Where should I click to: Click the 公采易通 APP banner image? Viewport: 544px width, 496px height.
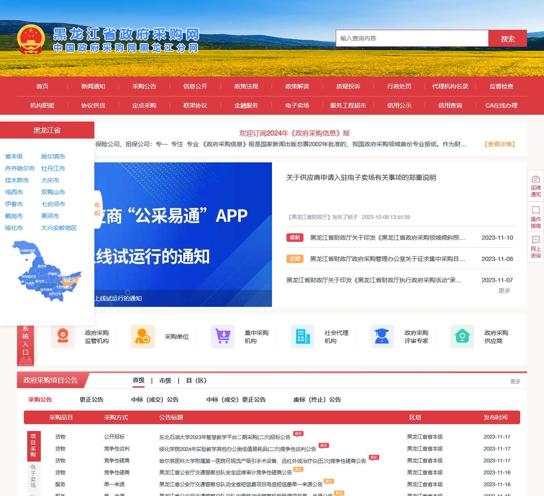[183, 235]
